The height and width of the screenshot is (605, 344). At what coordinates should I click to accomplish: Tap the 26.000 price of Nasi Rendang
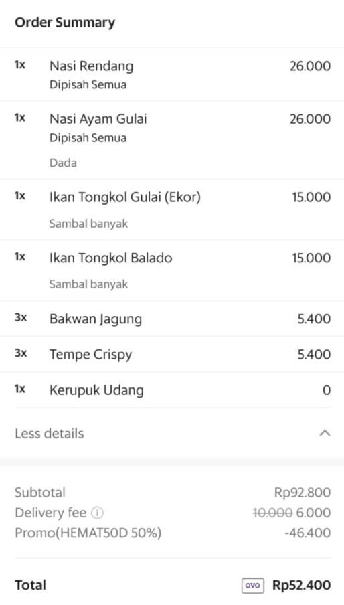(310, 66)
